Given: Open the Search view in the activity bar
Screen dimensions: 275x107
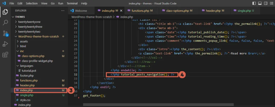Looking at the screenshot, I should click(5, 22).
